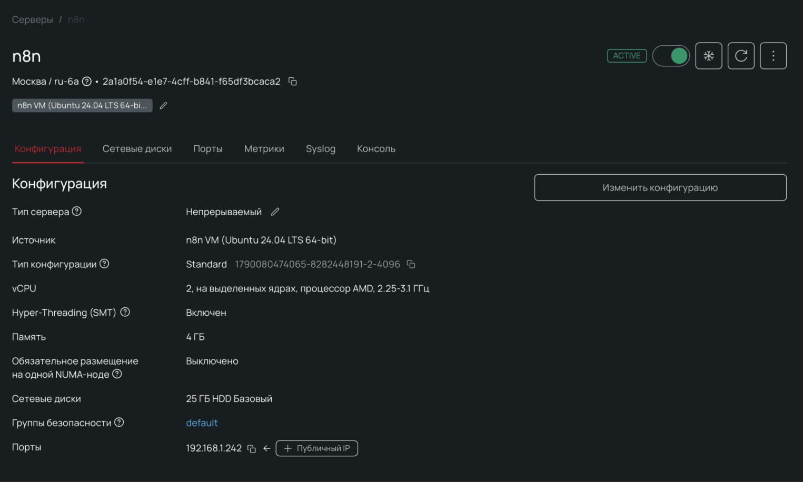Click the n8n breadcrumb item
Viewport: 803px width, 482px height.
click(76, 19)
